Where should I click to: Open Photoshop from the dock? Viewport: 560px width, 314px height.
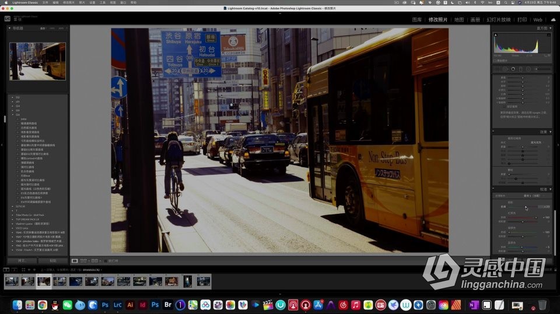pyautogui.click(x=105, y=305)
